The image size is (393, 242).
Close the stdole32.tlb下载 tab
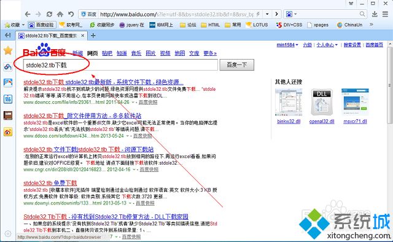point(82,36)
